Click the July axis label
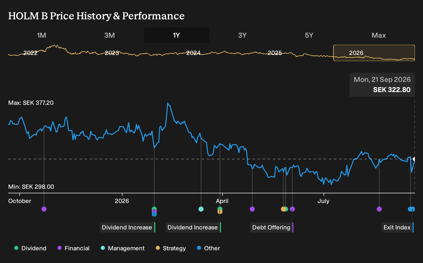Image resolution: width=423 pixels, height=263 pixels. click(x=323, y=201)
